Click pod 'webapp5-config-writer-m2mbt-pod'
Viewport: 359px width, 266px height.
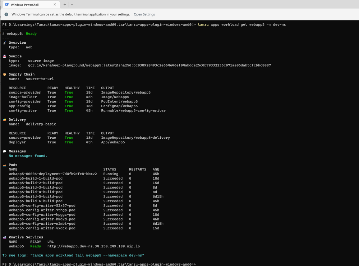(42, 224)
